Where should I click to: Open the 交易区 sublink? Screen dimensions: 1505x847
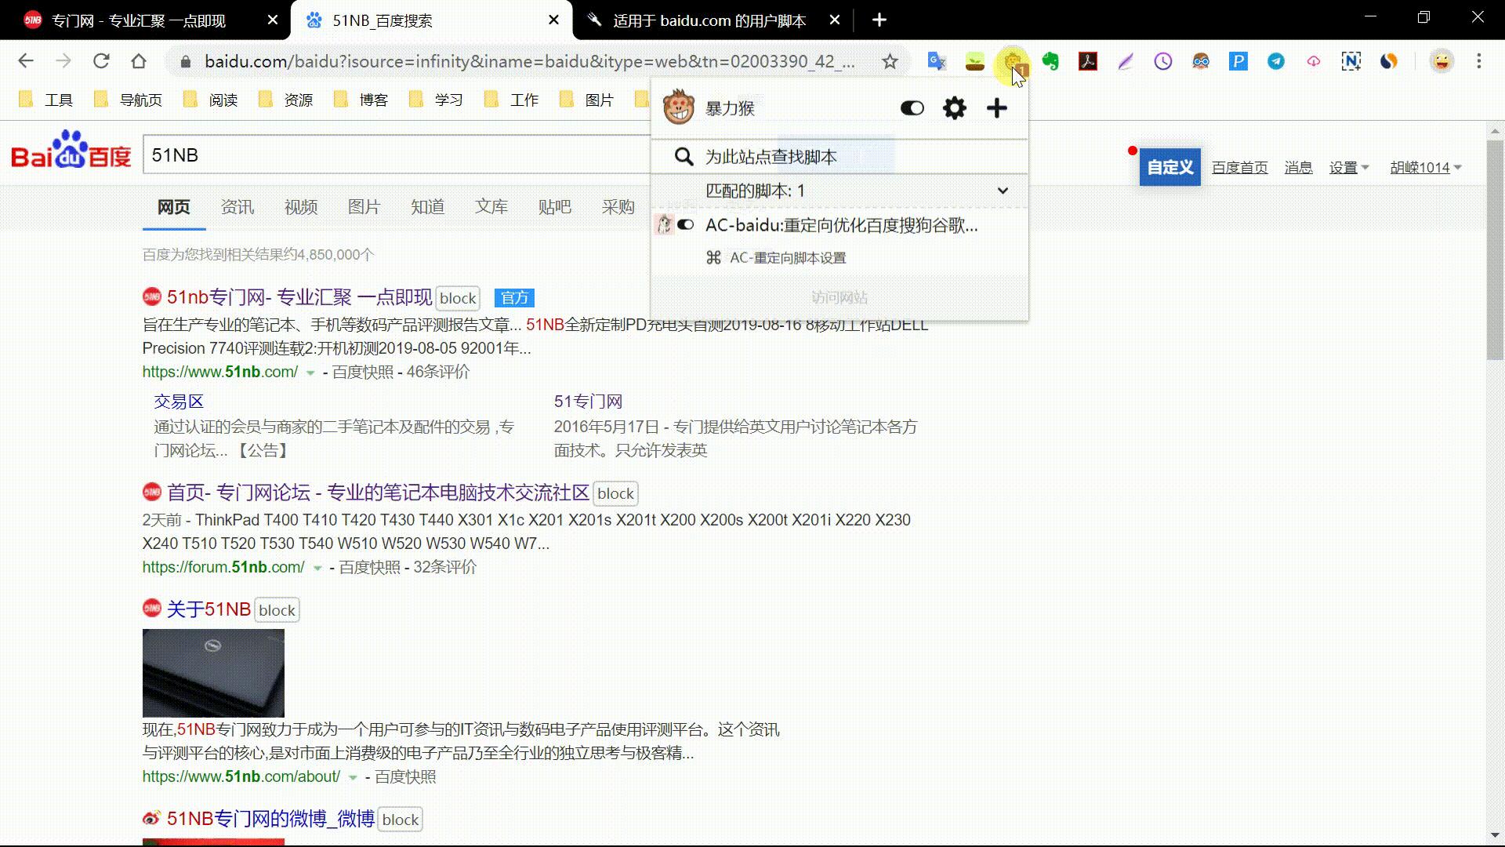pyautogui.click(x=179, y=402)
